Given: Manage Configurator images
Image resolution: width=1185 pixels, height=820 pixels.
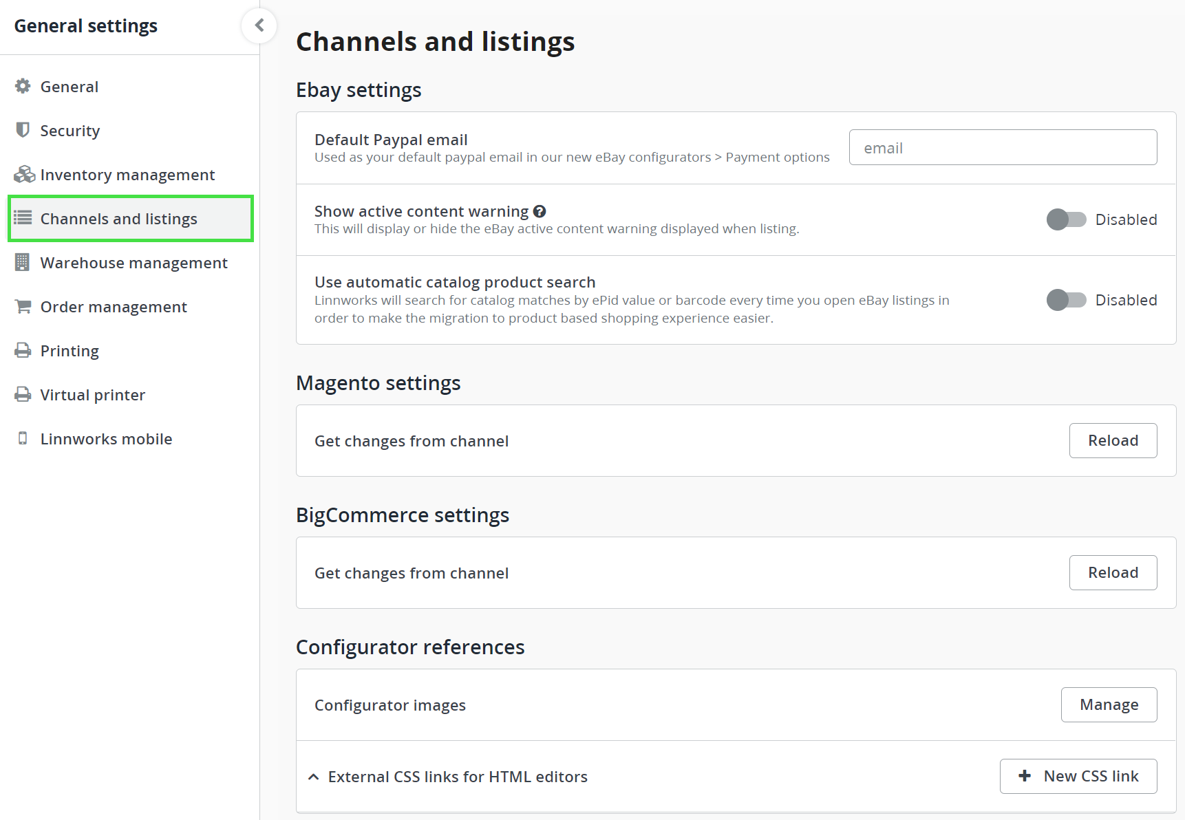Looking at the screenshot, I should [x=1109, y=704].
